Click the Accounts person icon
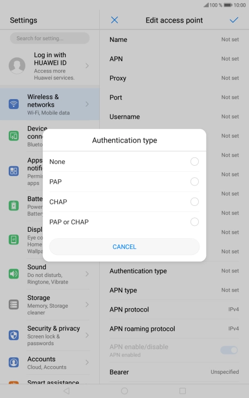The height and width of the screenshot is (398, 249). 14,362
